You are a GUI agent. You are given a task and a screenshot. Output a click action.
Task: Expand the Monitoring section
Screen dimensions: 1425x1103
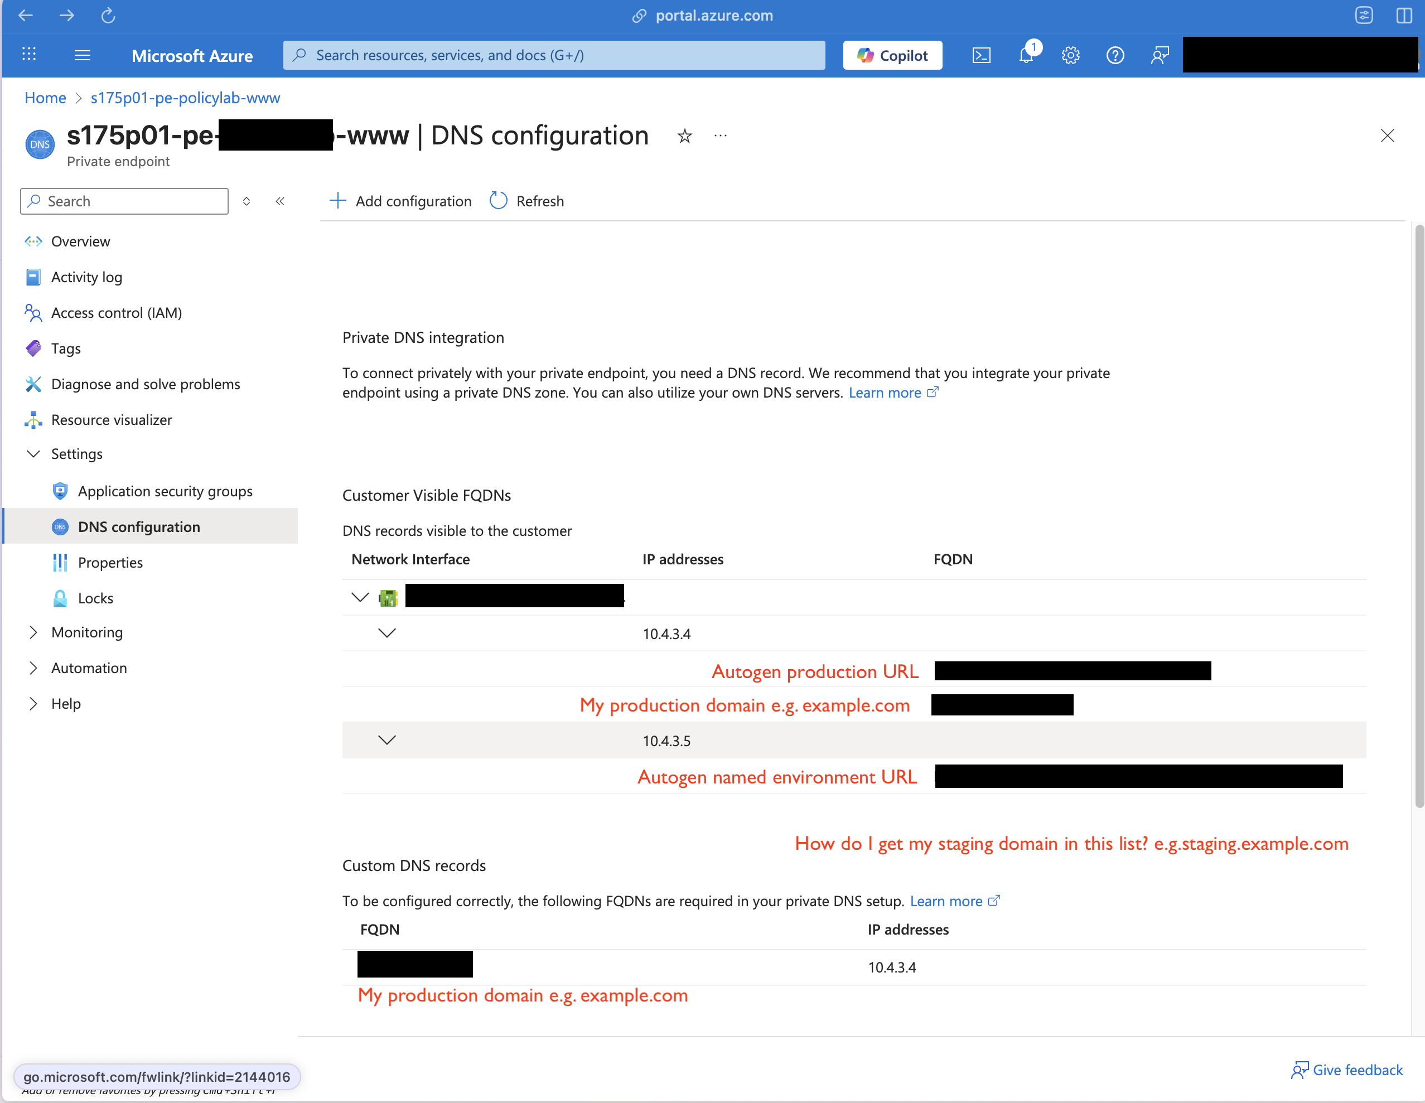tap(33, 631)
